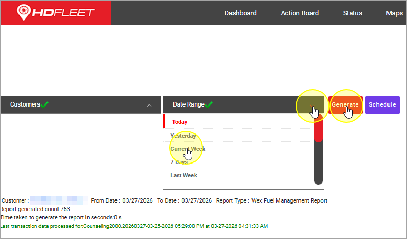
Task: Click the purple Schedule button
Action: point(382,104)
